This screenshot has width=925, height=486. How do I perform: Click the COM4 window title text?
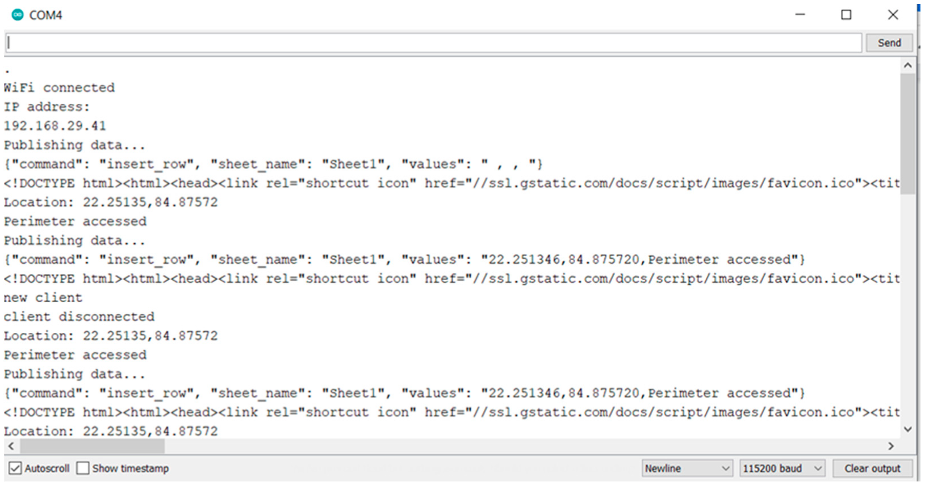(45, 15)
